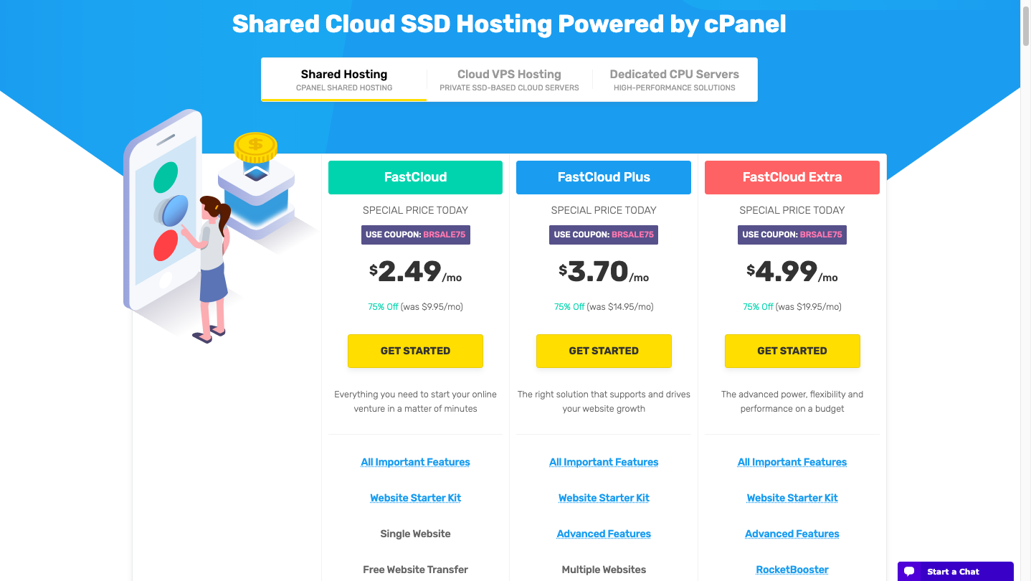This screenshot has width=1031, height=581.
Task: Click GET STARTED under FastCloud Plus
Action: (x=604, y=351)
